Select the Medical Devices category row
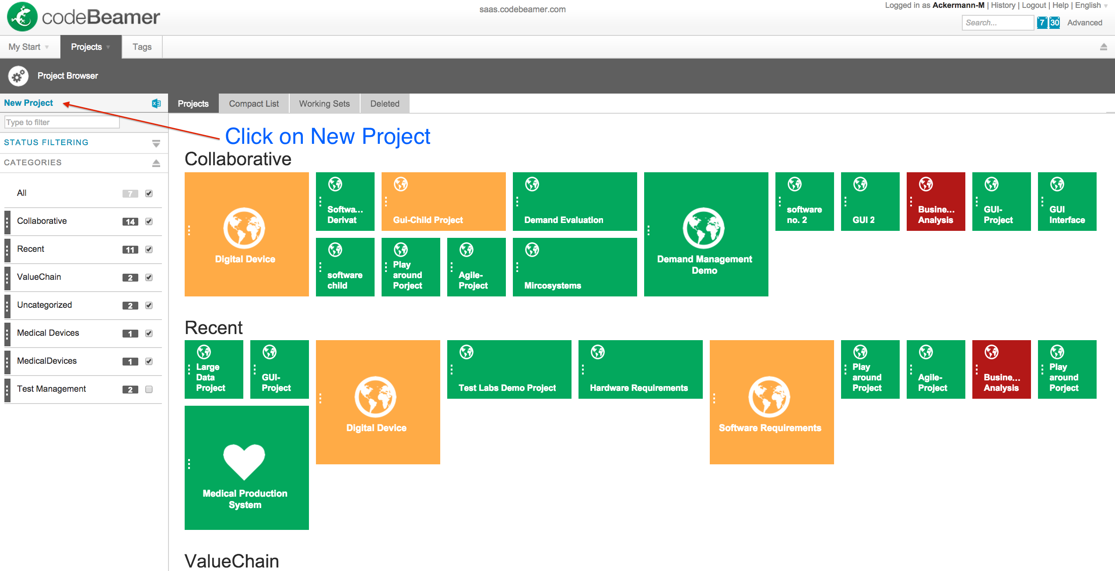 pyautogui.click(x=83, y=334)
